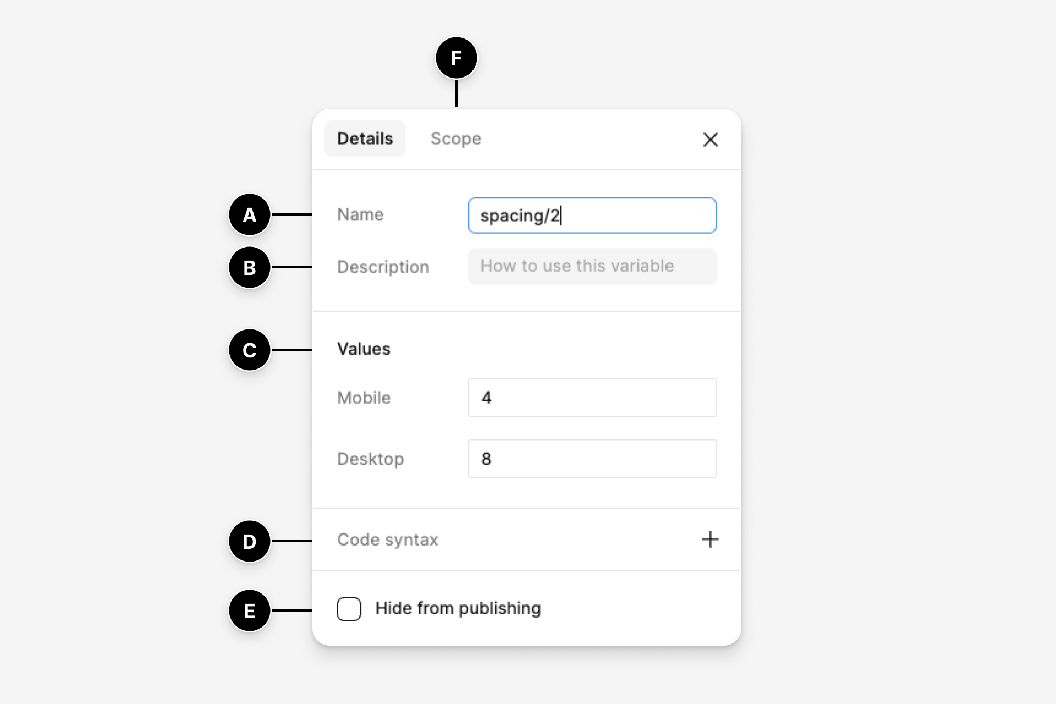
Task: Click the Description input field
Action: coord(592,266)
